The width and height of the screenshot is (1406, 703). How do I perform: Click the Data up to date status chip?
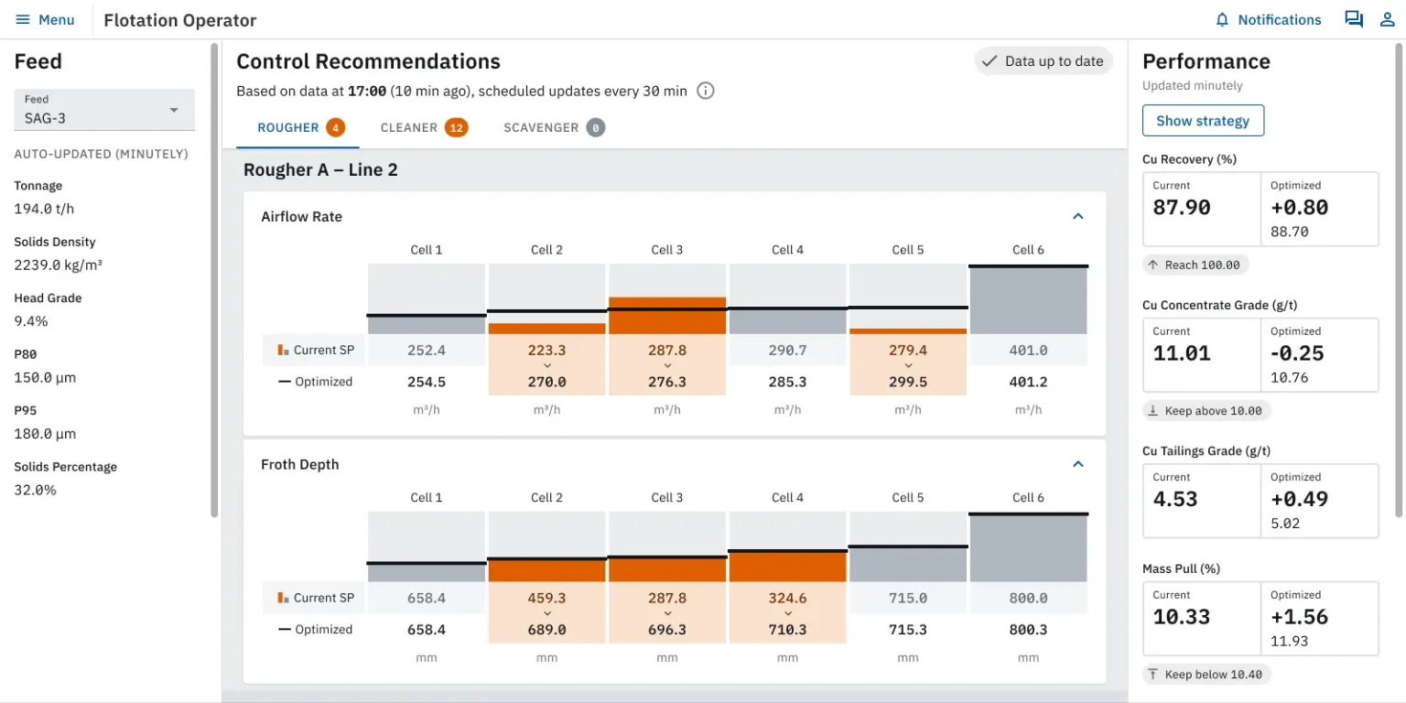point(1043,61)
